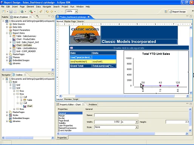
Task: Click the Save toolbar icon
Action: pyautogui.click(x=11, y=12)
